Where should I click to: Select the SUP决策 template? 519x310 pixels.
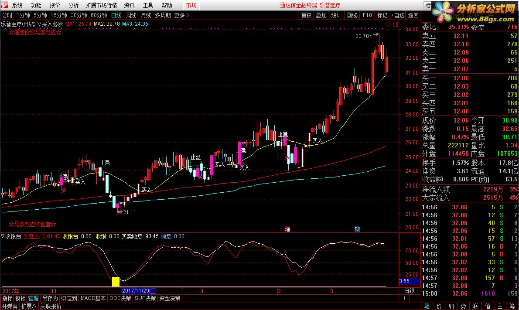click(145, 298)
